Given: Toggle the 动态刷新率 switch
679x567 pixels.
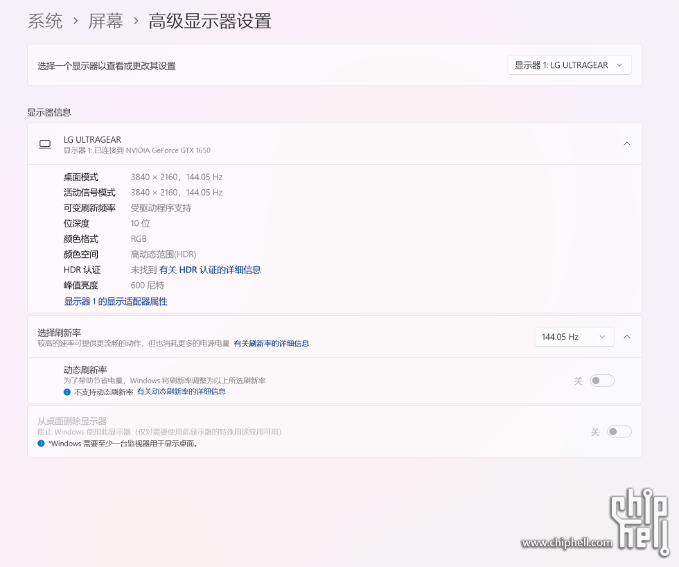Looking at the screenshot, I should (x=602, y=381).
